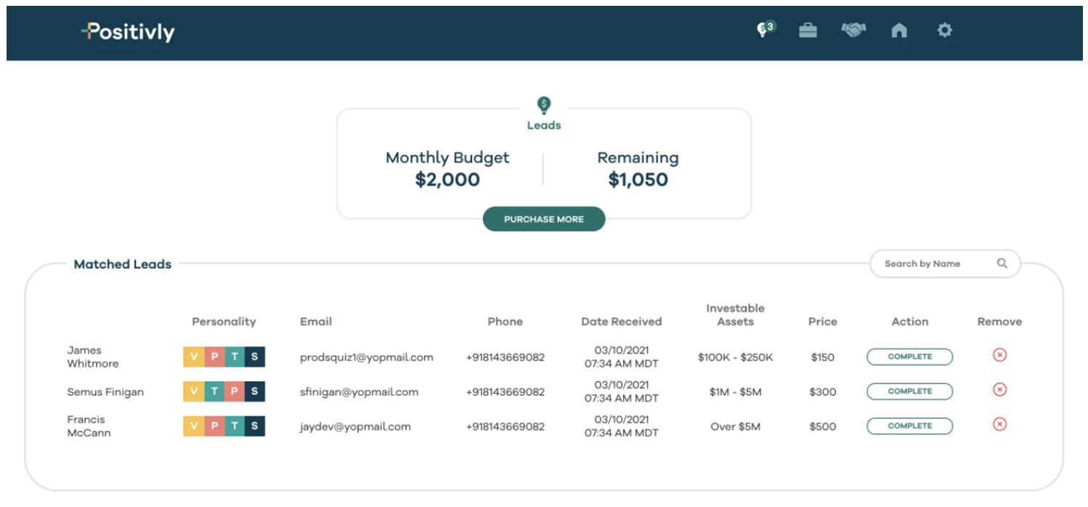This screenshot has height=507, width=1088.
Task: Click teal T personality swatch for Semus Finigan
Action: [x=214, y=391]
